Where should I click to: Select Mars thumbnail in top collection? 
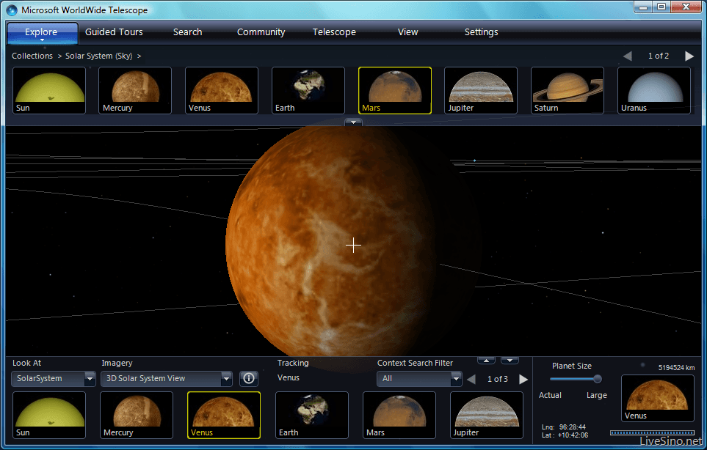(394, 90)
